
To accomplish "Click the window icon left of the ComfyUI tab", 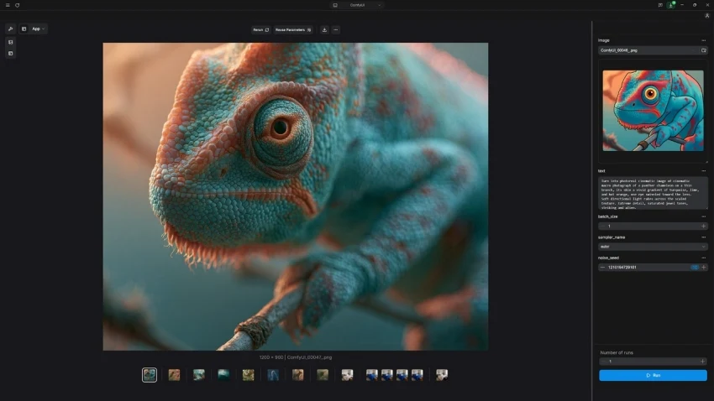I will [335, 5].
